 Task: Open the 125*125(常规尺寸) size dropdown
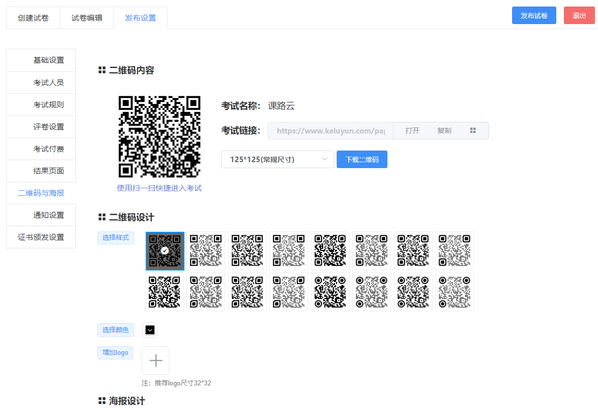click(x=277, y=159)
